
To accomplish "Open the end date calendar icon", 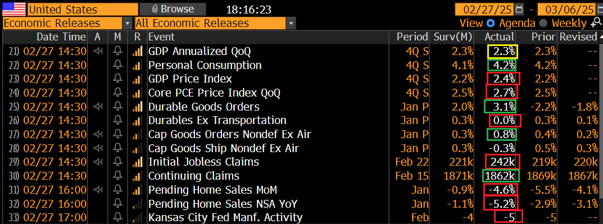I will tap(597, 9).
